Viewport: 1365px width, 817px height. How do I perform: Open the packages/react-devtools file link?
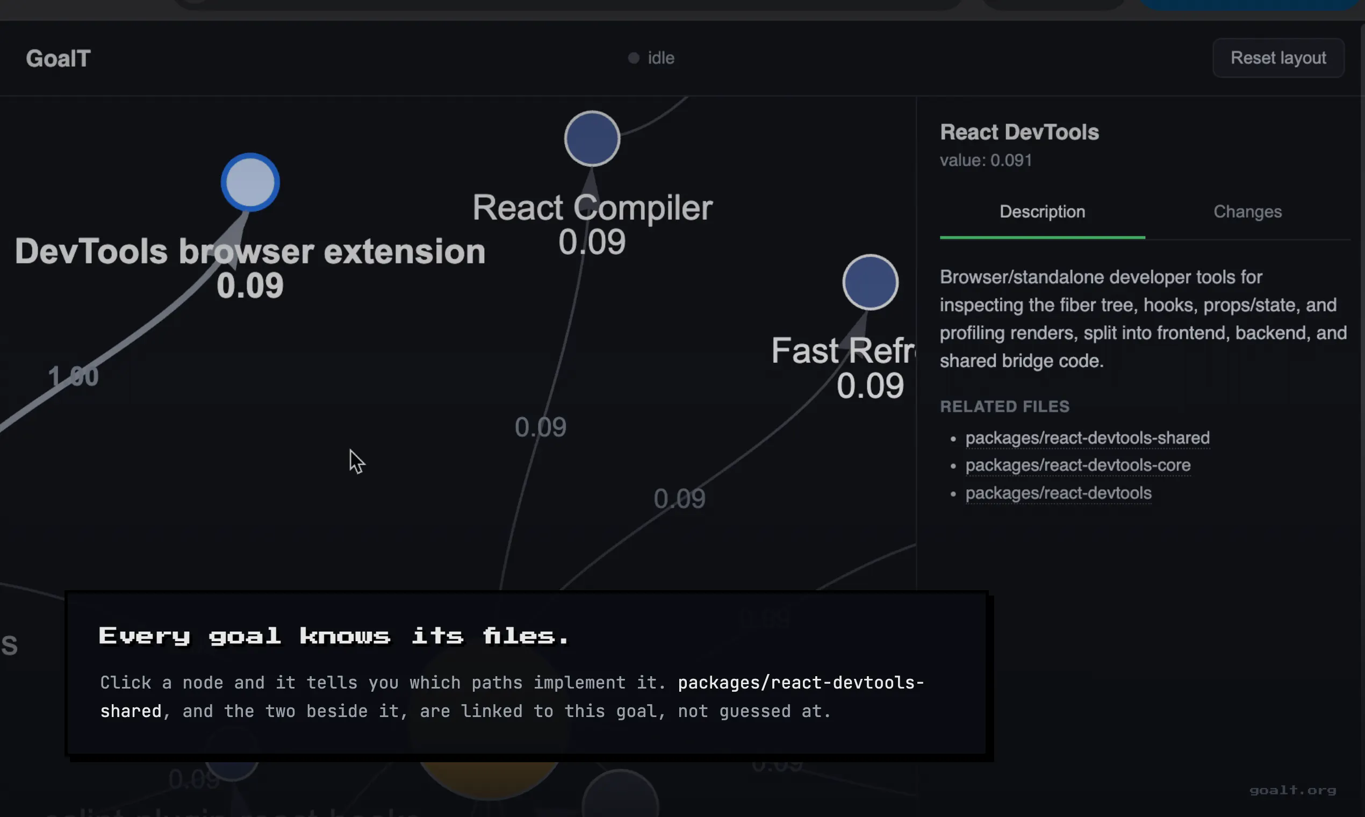1059,493
